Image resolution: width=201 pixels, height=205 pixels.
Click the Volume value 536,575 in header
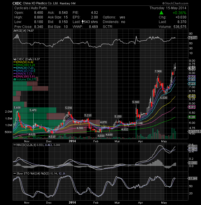[x=180, y=27]
